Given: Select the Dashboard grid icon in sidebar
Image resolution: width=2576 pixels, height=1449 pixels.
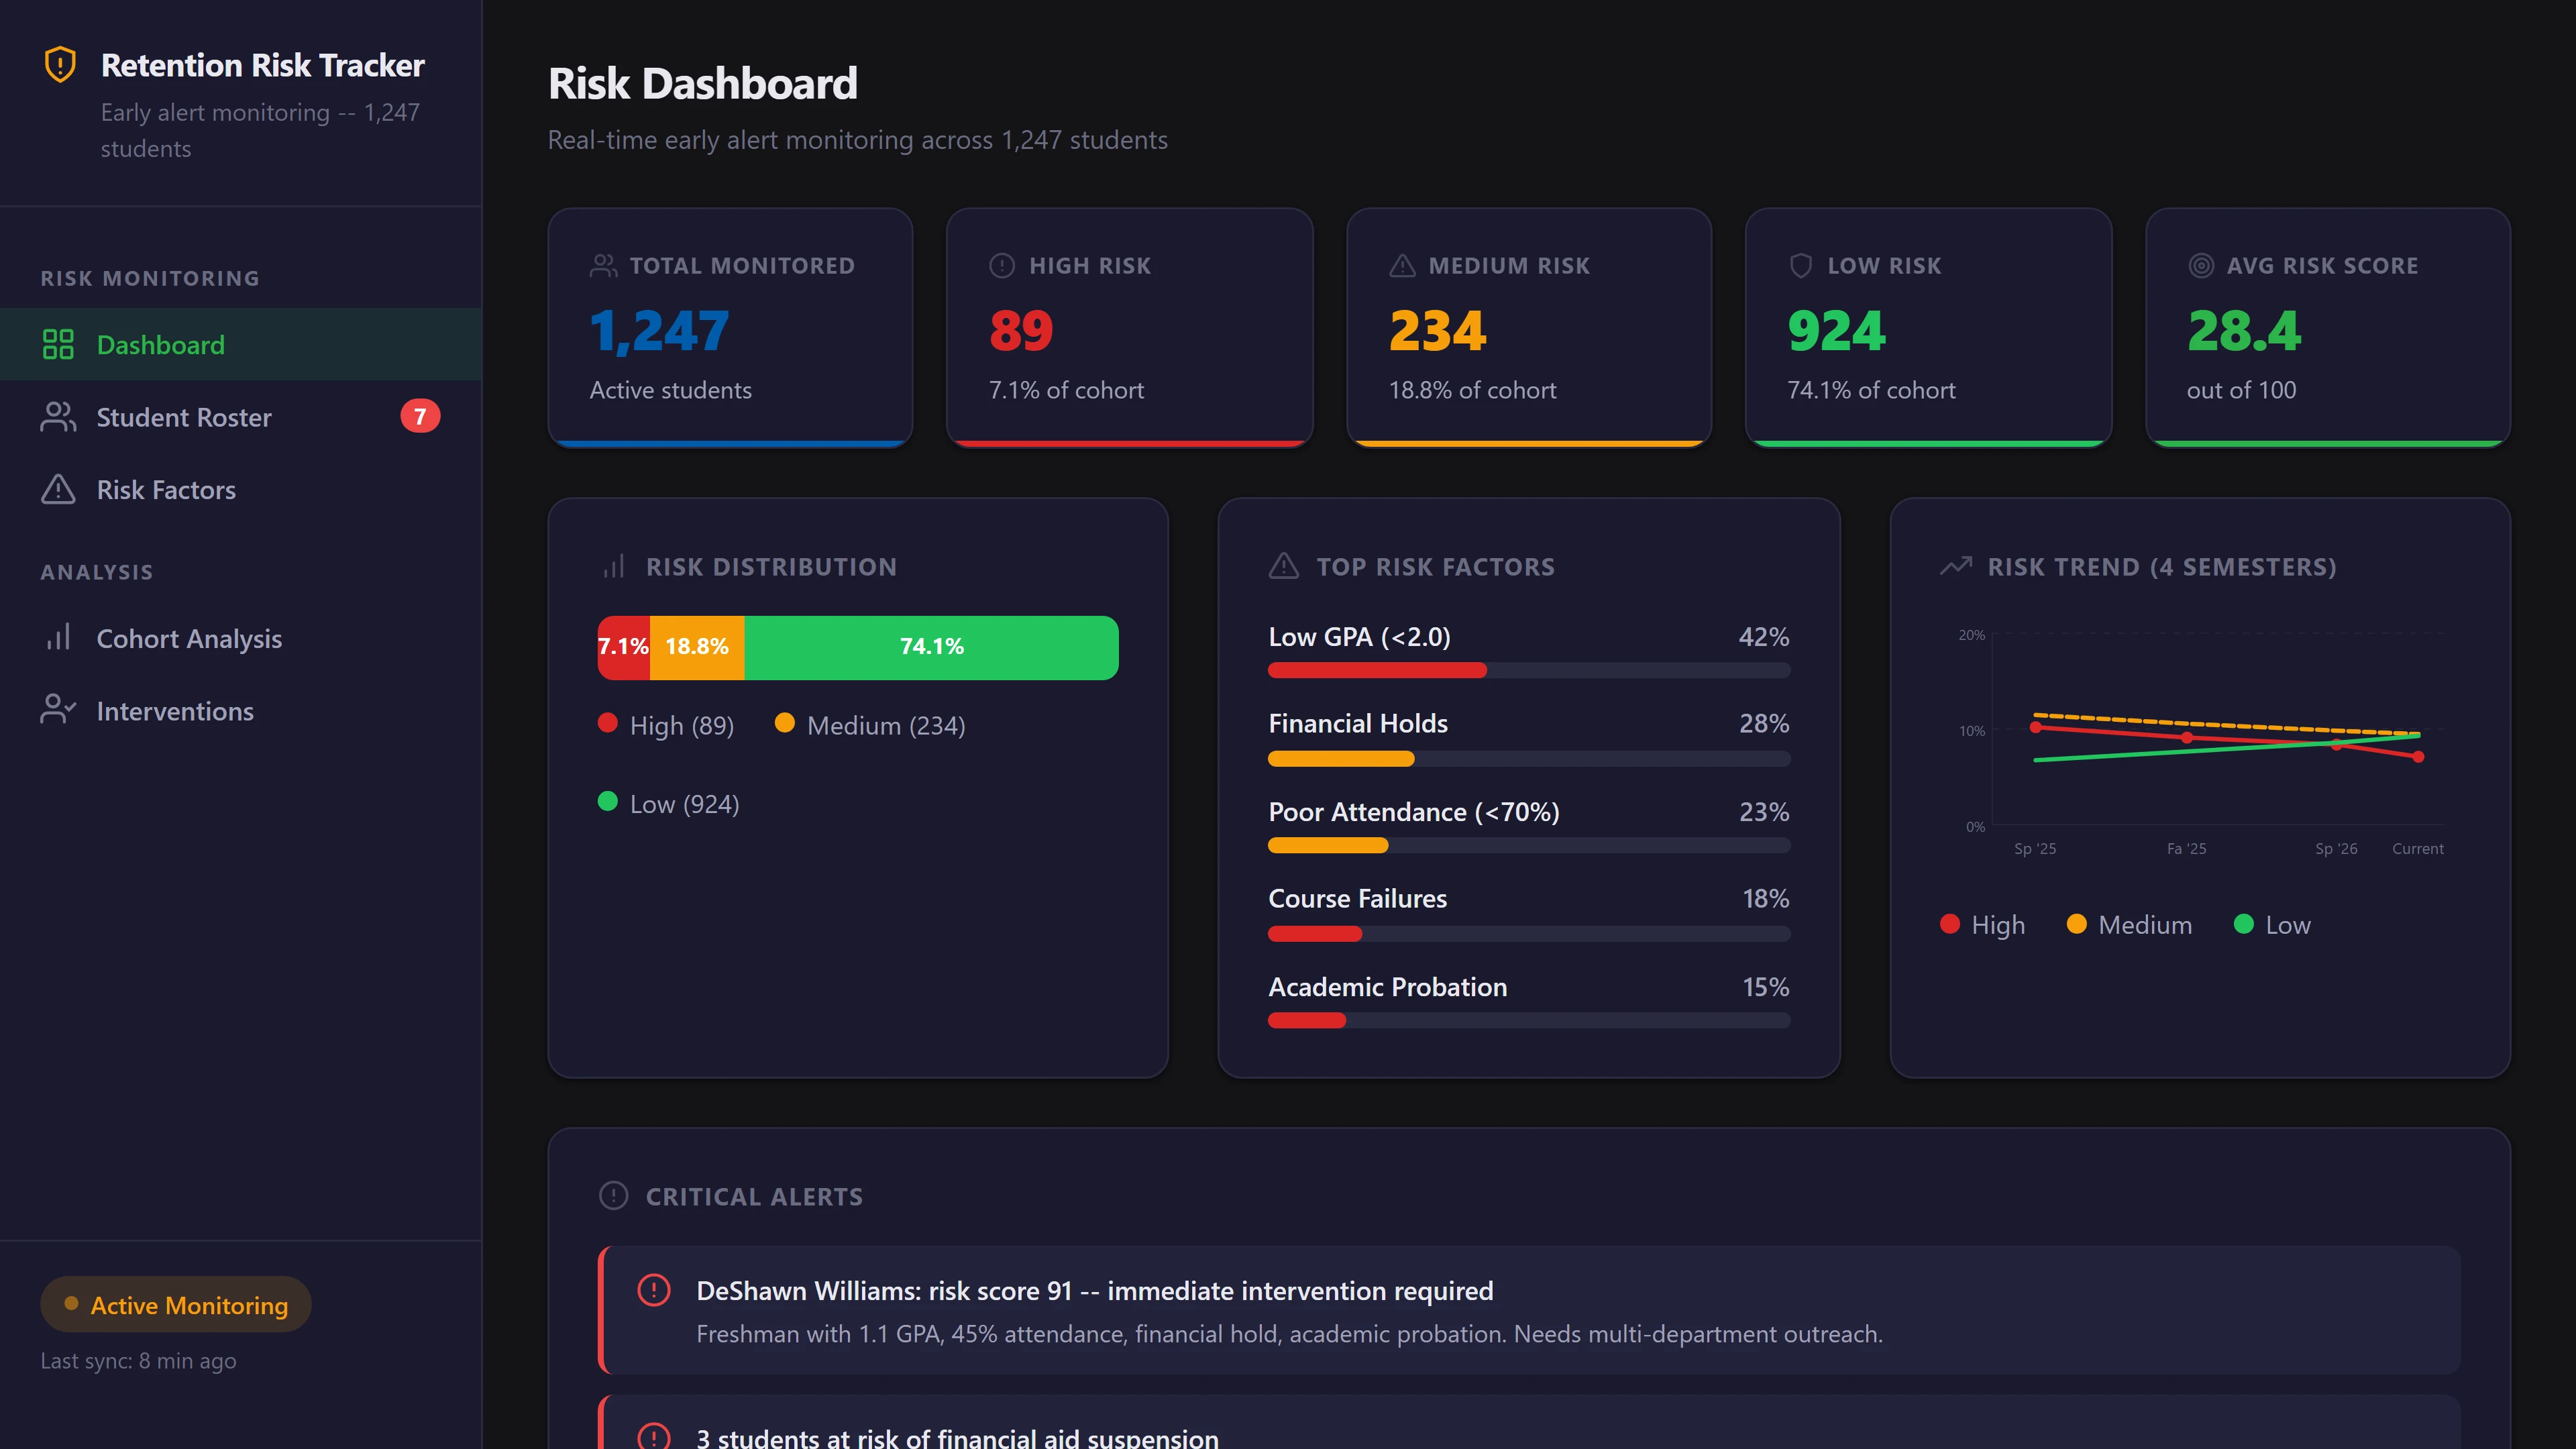Looking at the screenshot, I should (58, 344).
